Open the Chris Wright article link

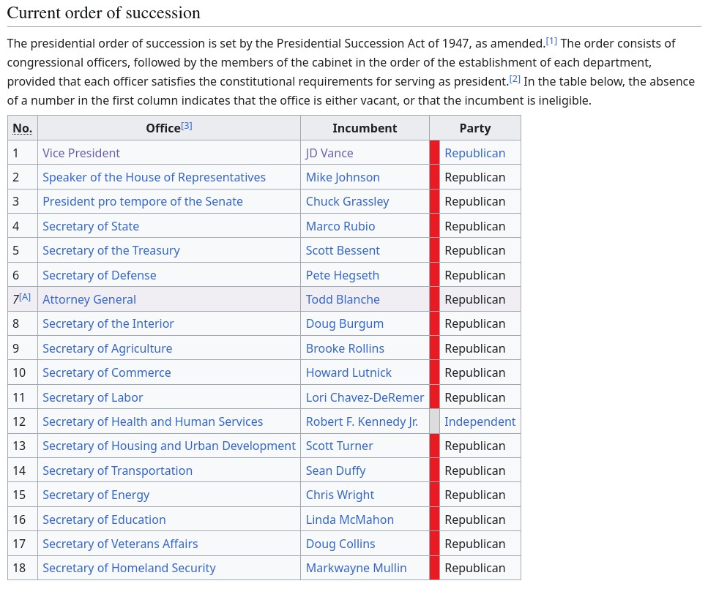(340, 495)
